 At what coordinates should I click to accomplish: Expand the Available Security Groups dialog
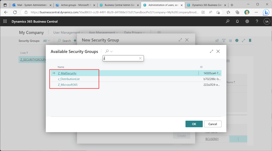pos(211,51)
